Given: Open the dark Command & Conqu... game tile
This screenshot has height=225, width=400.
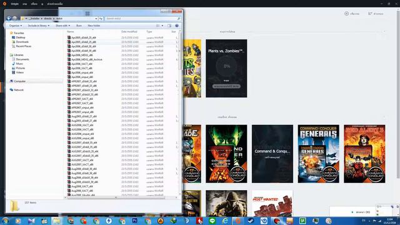Looking at the screenshot, I should [x=272, y=154].
